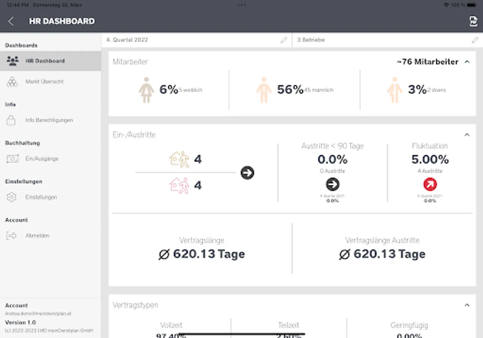
Task: Click the ~76 Mitarbeiter total
Action: [x=427, y=62]
